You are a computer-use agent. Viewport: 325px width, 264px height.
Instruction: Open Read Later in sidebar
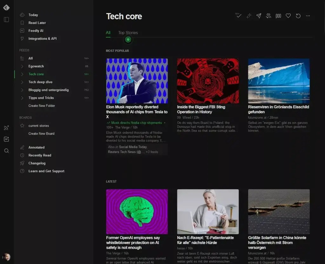click(37, 23)
